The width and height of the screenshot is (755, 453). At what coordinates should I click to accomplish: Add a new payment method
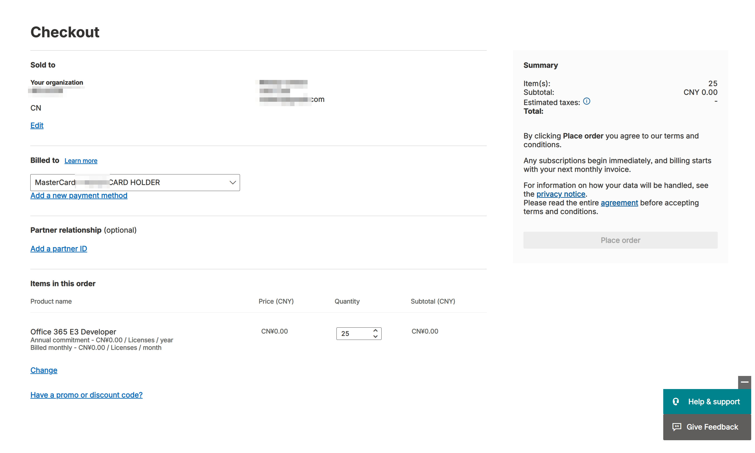pos(79,195)
